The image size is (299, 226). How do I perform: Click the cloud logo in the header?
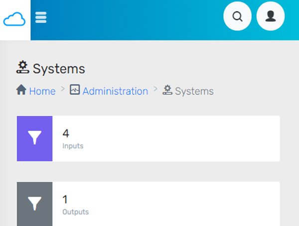point(14,19)
